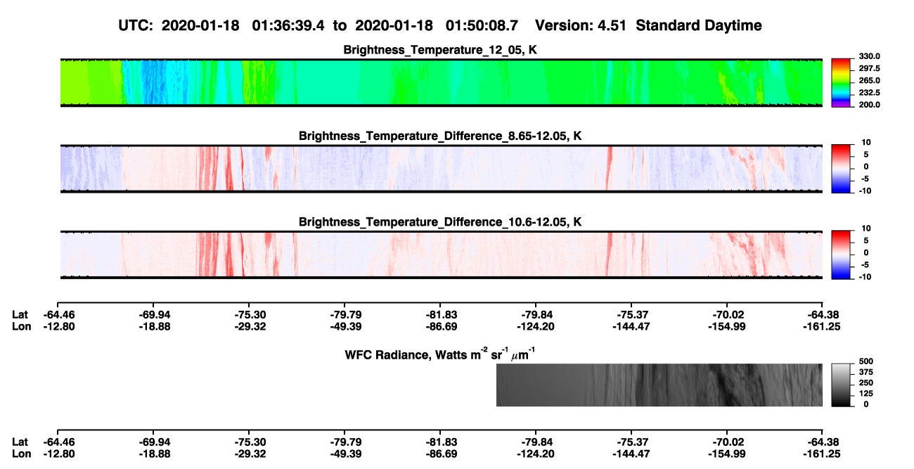Click the -161.25 longitude label on upper axis

(x=822, y=326)
